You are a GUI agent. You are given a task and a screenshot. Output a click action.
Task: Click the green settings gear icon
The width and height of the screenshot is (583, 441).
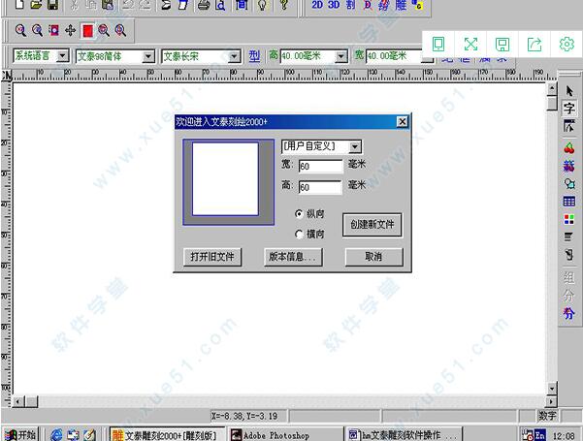[x=567, y=44]
